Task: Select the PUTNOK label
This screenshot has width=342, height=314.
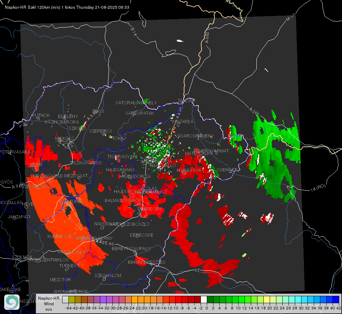Action: [41, 115]
